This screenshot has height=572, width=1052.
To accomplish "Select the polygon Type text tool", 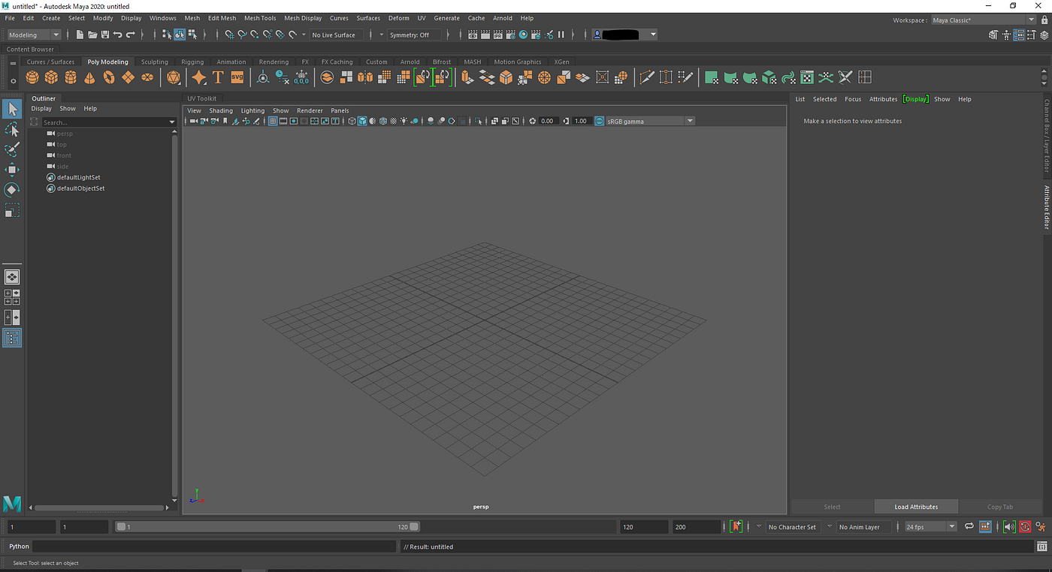I will tap(218, 77).
